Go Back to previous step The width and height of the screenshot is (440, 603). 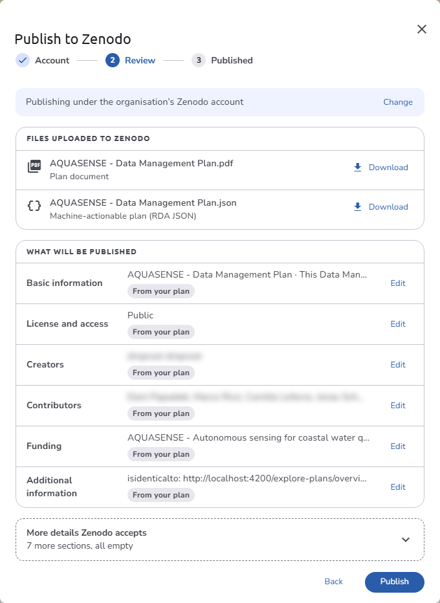pos(333,582)
